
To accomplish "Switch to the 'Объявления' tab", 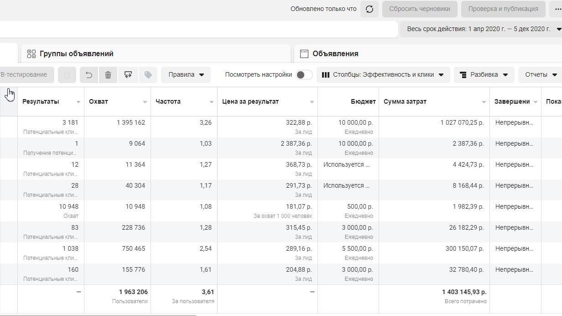I will (x=335, y=54).
